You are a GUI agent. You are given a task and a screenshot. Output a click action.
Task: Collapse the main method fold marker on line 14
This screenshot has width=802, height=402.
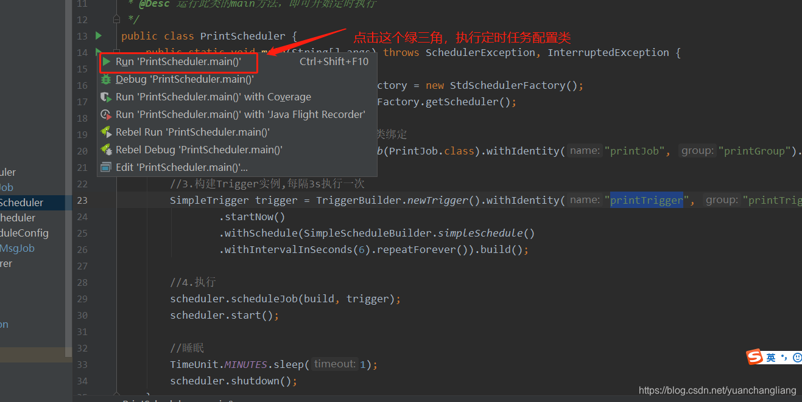tap(116, 52)
